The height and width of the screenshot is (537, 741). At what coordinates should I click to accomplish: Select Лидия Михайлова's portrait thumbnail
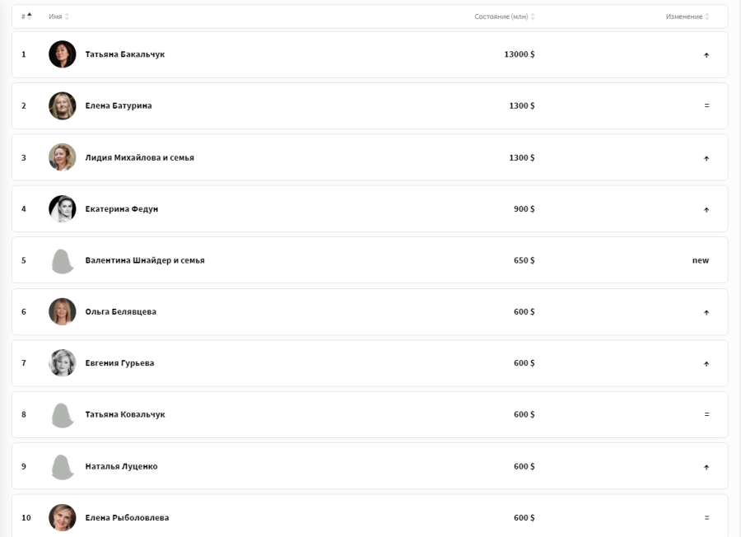[63, 157]
